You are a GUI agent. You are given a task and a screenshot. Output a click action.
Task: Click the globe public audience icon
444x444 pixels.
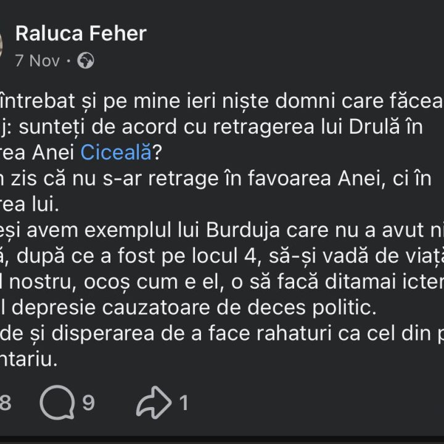coord(86,60)
